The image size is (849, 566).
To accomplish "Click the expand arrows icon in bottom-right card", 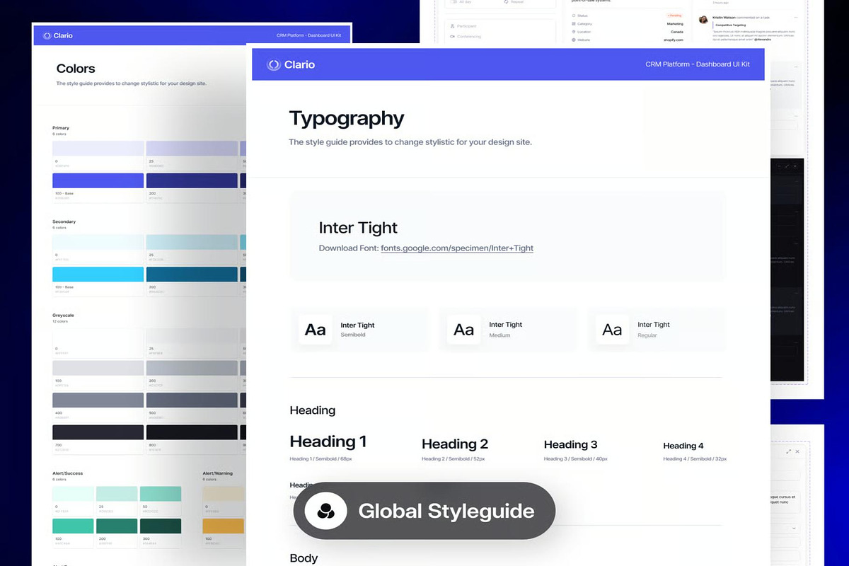I will (789, 451).
